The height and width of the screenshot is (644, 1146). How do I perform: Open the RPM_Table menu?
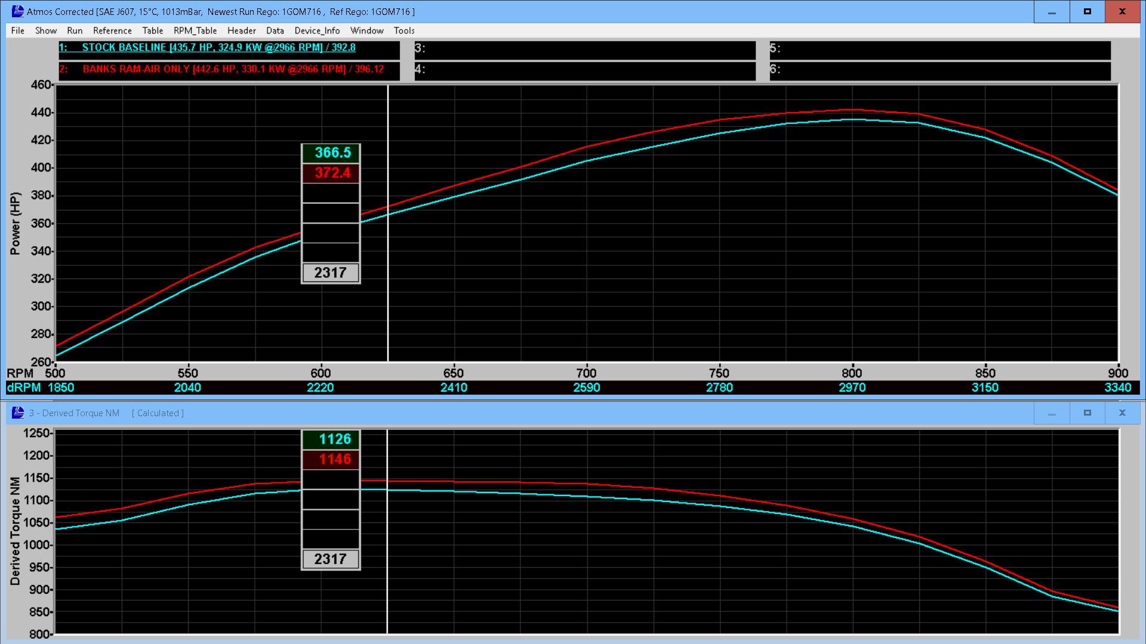(x=195, y=30)
